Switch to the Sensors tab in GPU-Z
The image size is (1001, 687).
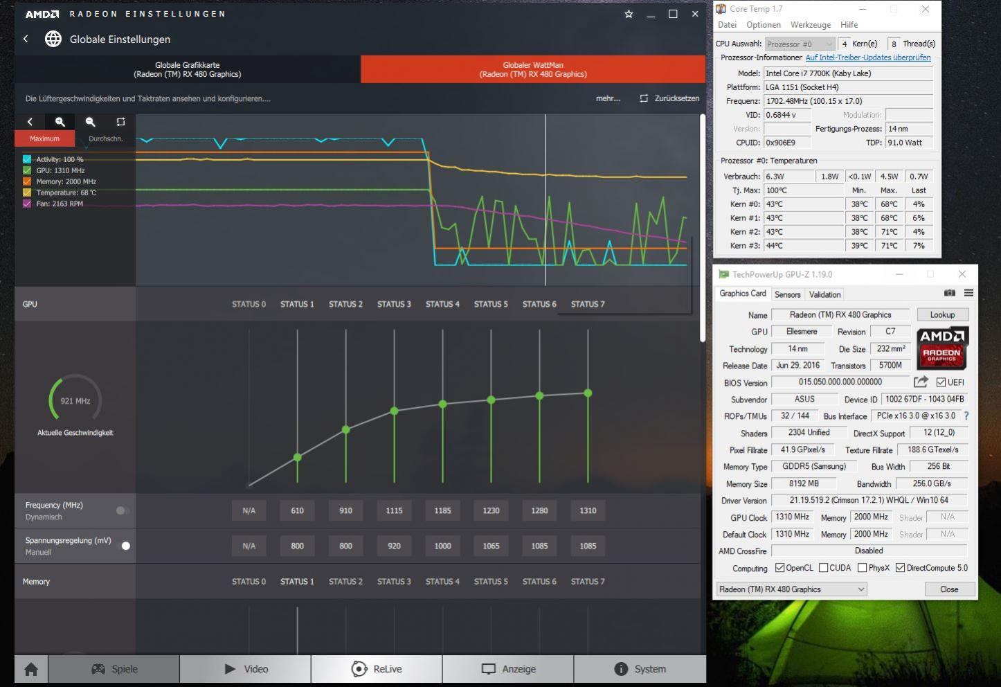787,294
